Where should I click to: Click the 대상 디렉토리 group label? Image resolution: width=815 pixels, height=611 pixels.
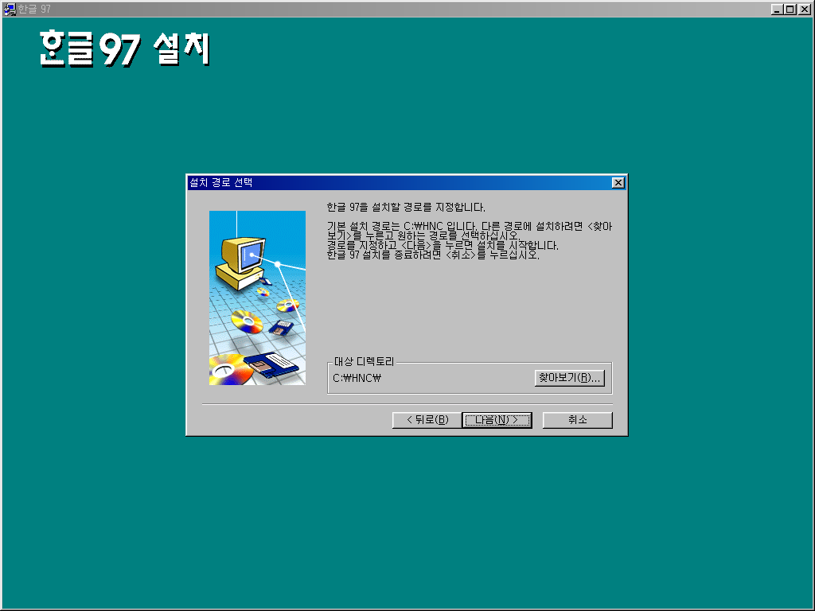tap(364, 362)
